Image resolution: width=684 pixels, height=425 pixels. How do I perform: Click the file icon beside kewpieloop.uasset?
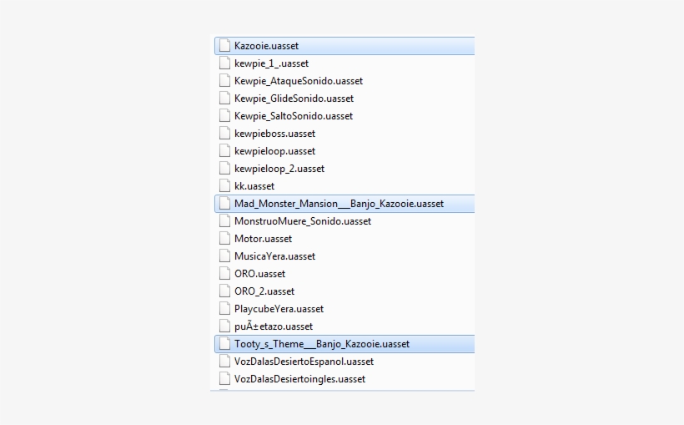click(224, 150)
